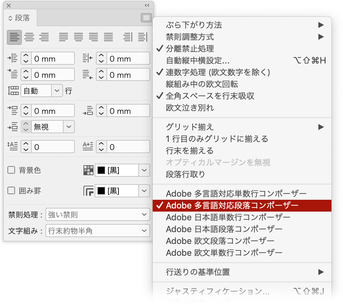
Task: Open ジャスティフィケーション... settings
Action: click(242, 291)
